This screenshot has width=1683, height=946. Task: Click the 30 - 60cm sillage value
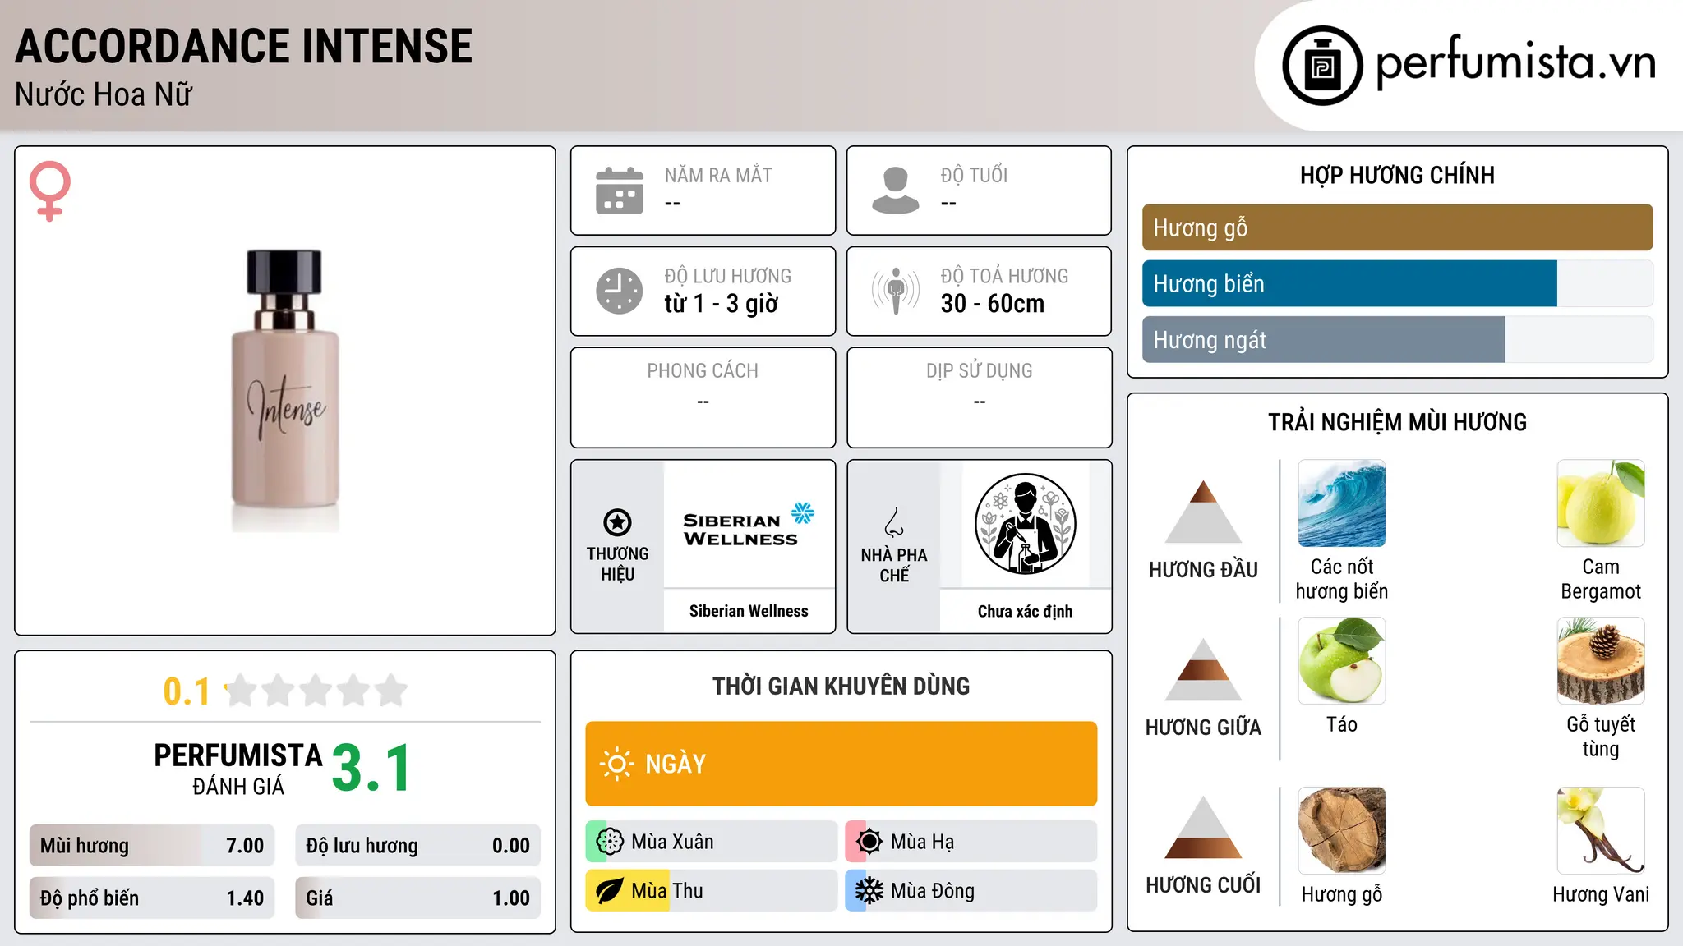[993, 303]
